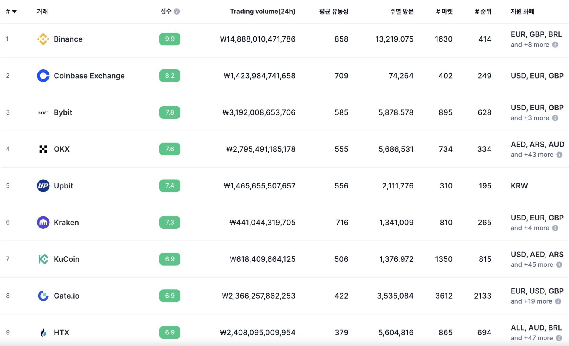Click the OKX logo icon
The height and width of the screenshot is (346, 569).
tap(43, 149)
